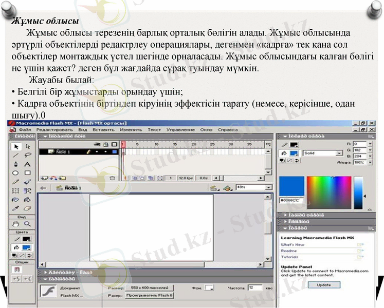Select the Free Transform tool
The width and height of the screenshot is (384, 308).
[x=15, y=191]
